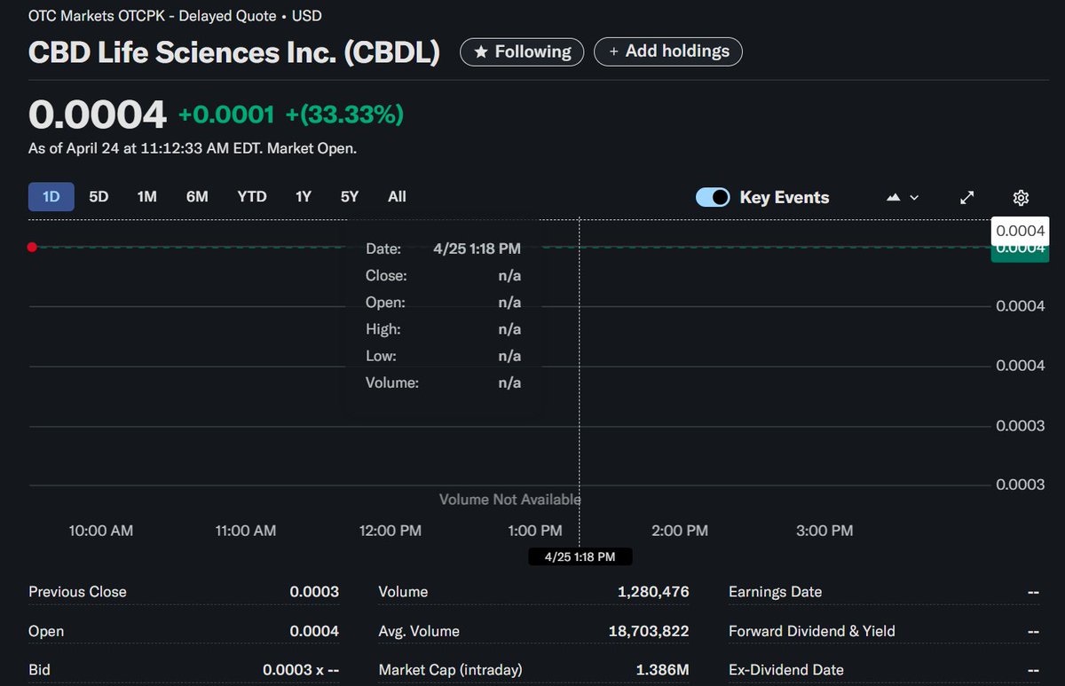Expand chart to full screen
This screenshot has height=686, width=1065.
pos(967,197)
